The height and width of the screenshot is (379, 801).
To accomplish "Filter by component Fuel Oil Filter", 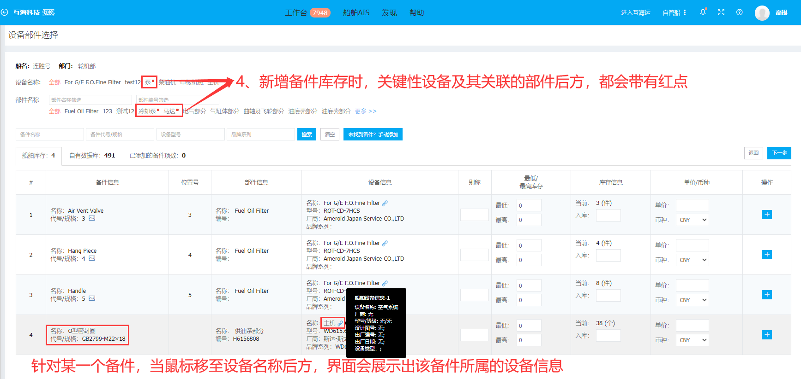I will click(x=81, y=111).
